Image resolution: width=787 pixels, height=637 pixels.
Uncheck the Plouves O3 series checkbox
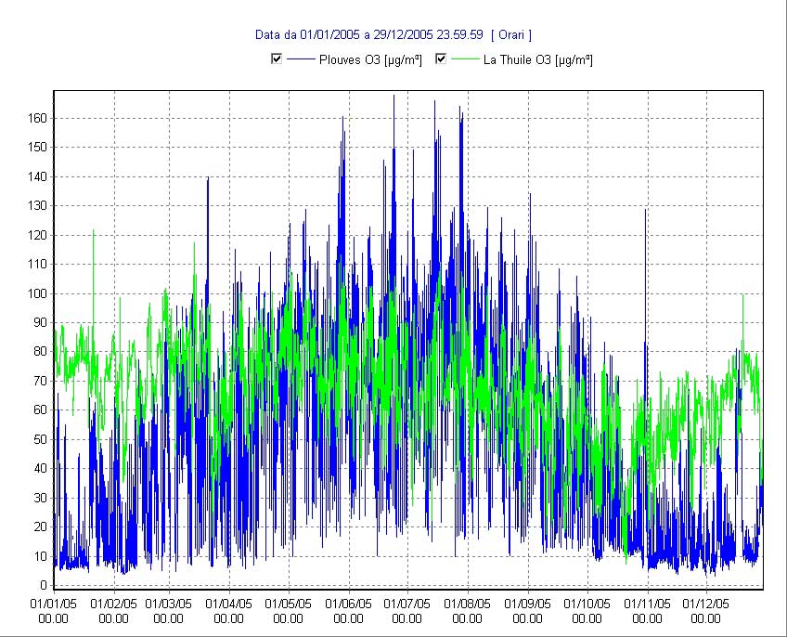[277, 58]
